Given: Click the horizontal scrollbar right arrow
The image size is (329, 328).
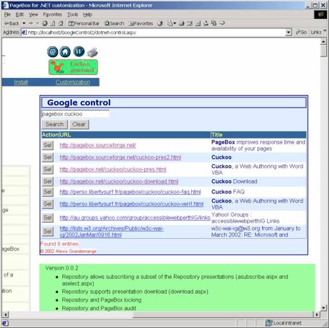Looking at the screenshot, I should pyautogui.click(x=316, y=314).
